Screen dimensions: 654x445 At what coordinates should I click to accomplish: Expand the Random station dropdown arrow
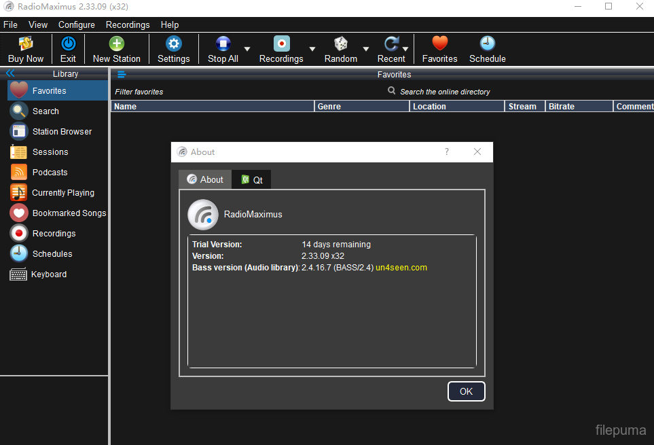pyautogui.click(x=366, y=49)
